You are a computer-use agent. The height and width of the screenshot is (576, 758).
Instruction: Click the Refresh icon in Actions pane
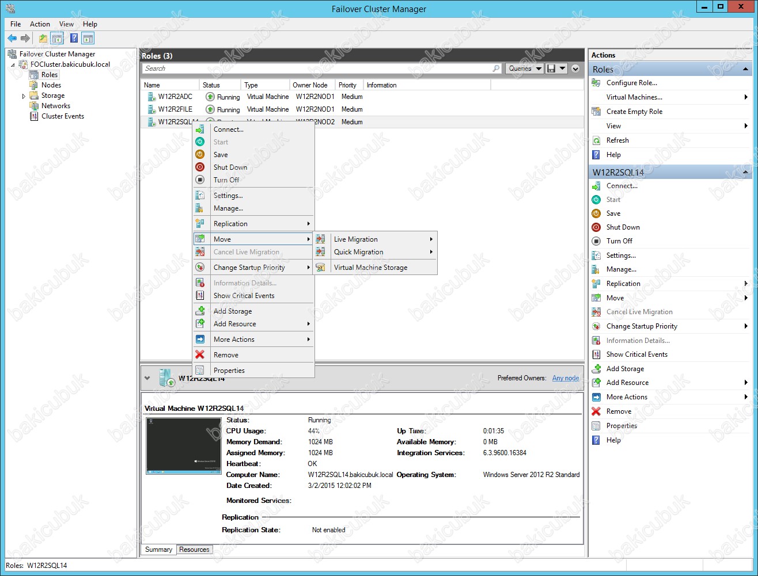click(x=597, y=140)
